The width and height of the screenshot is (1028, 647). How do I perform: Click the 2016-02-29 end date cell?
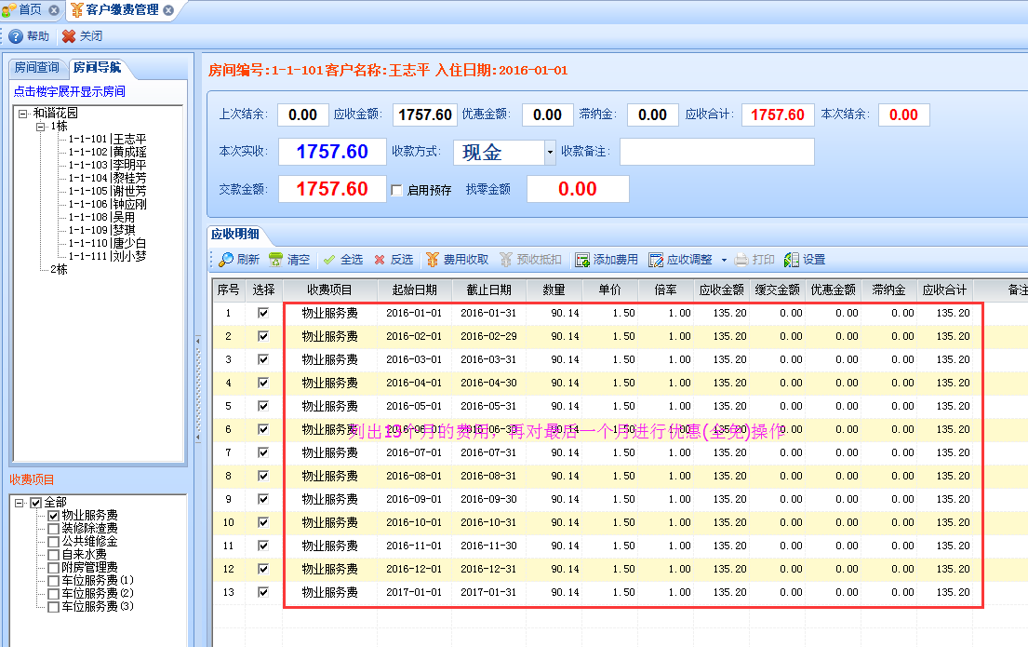point(489,337)
